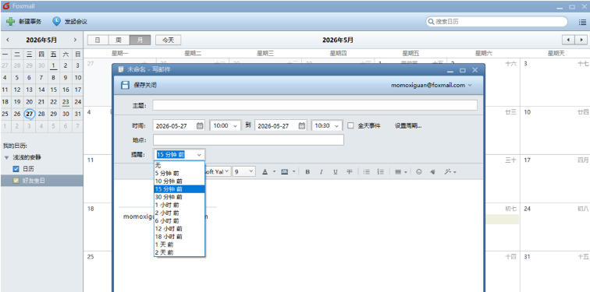Switch to the Day (日) view
Image resolution: width=590 pixels, height=292 pixels.
click(x=98, y=40)
